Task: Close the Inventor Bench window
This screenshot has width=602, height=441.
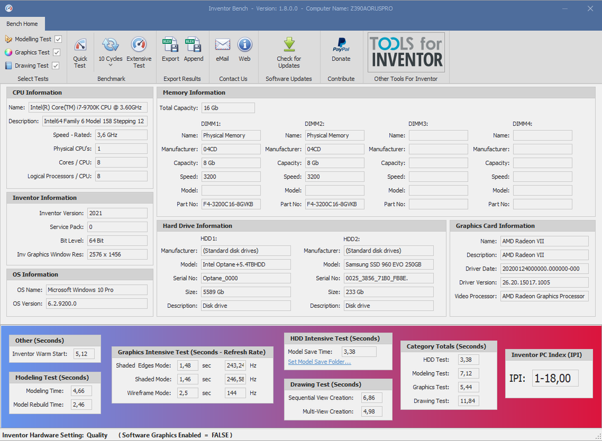Action: click(590, 8)
